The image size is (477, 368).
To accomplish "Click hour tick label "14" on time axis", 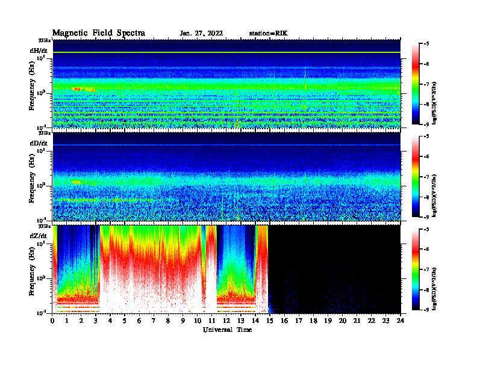I will click(255, 321).
